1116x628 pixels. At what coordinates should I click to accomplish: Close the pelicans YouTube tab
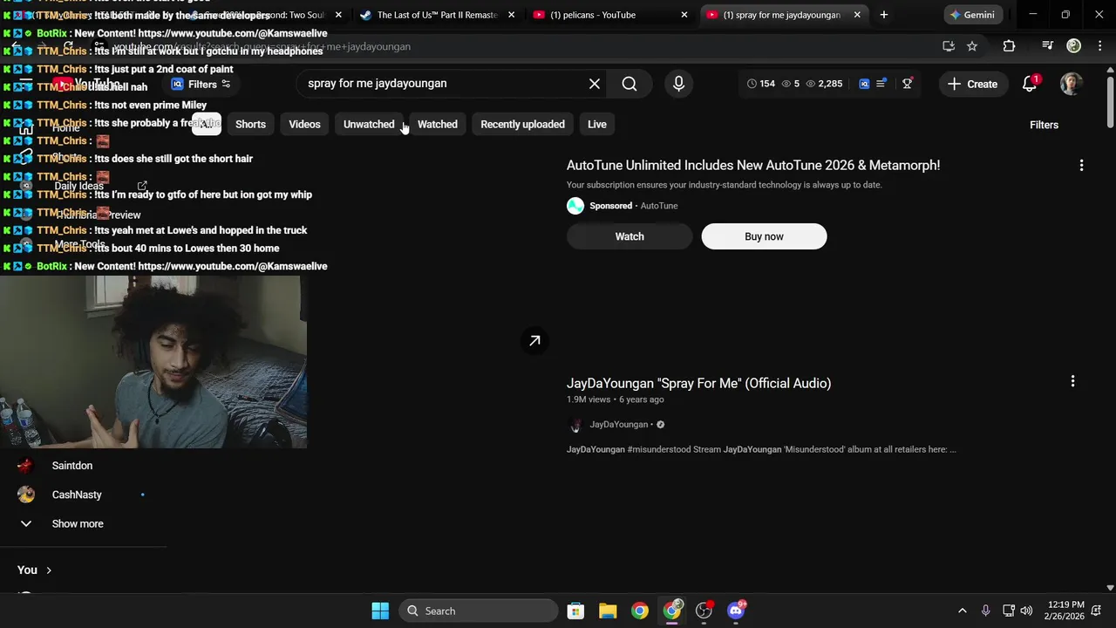(x=684, y=15)
